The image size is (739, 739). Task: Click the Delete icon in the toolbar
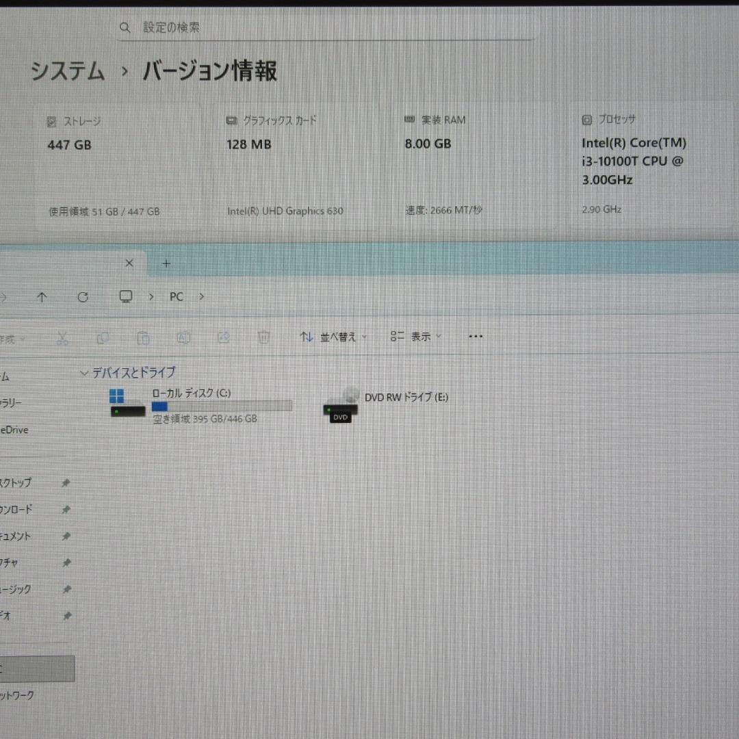264,337
